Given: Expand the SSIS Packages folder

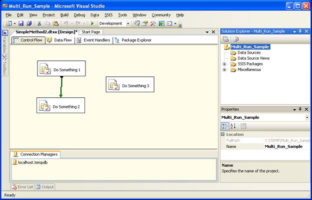Looking at the screenshot, I should tap(224, 64).
